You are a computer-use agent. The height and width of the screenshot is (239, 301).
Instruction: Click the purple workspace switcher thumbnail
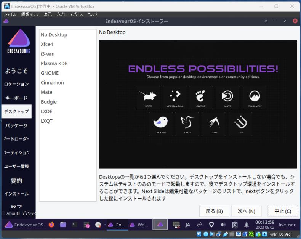160,225
